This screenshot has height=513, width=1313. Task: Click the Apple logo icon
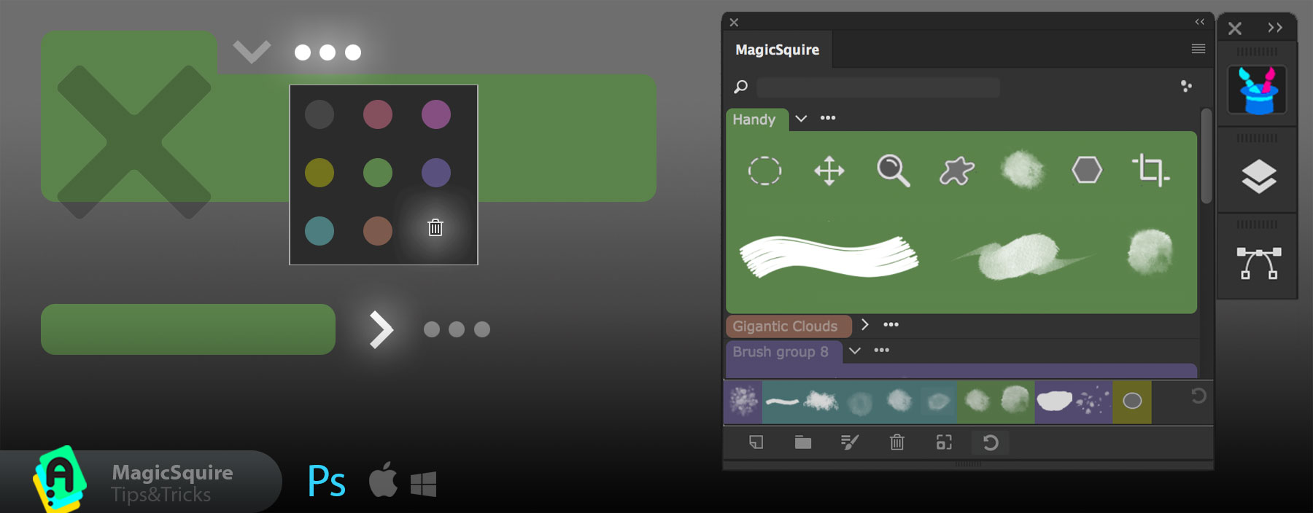pyautogui.click(x=383, y=479)
